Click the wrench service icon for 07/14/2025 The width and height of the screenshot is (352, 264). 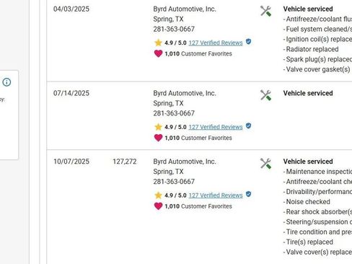coord(265,95)
